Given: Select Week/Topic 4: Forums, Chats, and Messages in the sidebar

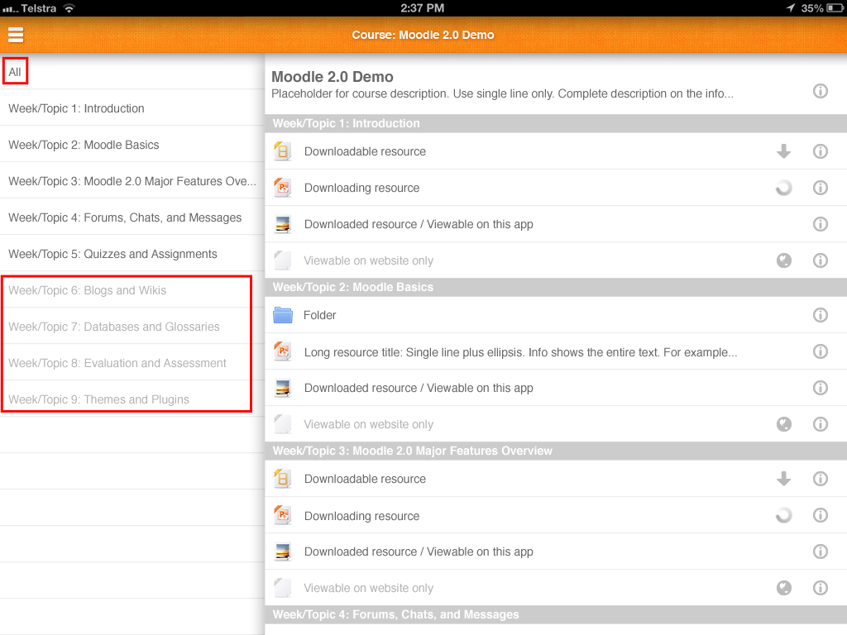Looking at the screenshot, I should click(x=132, y=217).
